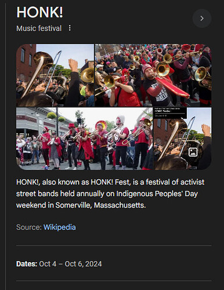Click the raised fist in first photo
This screenshot has width=224, height=290.
click(73, 65)
